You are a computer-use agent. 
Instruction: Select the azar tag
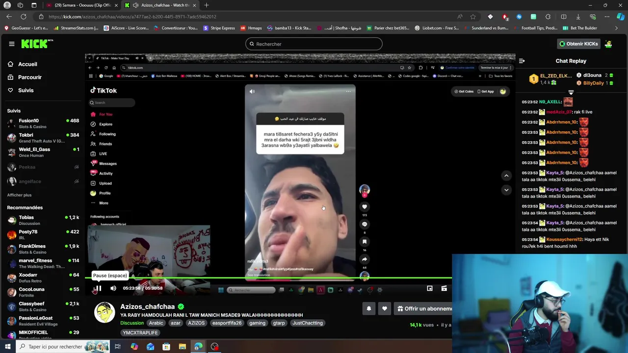(176, 323)
